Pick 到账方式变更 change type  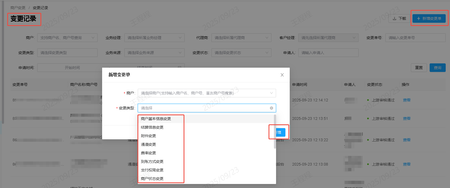coord(152,162)
